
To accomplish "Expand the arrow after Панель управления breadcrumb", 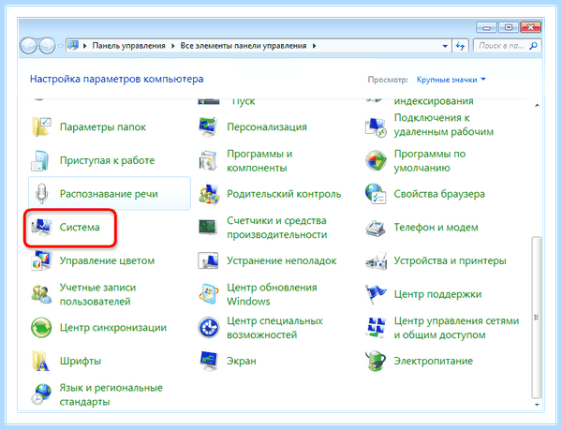I will (x=172, y=46).
